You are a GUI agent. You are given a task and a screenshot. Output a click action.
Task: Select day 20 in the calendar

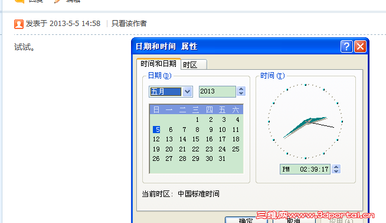coord(169,149)
